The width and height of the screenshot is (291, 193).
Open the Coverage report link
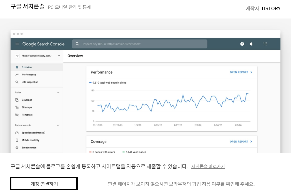click(241, 141)
